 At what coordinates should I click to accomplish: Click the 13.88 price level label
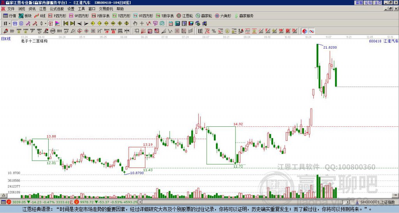51,136
